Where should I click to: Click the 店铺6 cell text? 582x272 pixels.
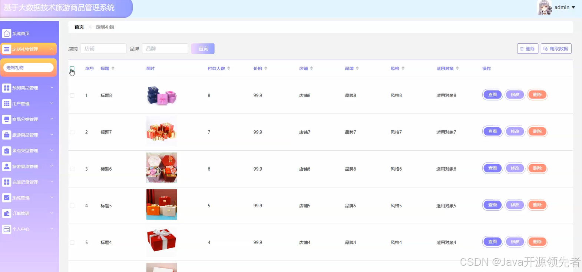[305, 169]
